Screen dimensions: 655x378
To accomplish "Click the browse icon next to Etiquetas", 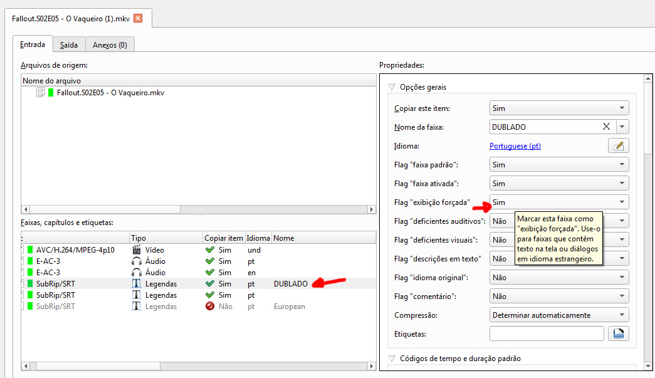I will (x=619, y=334).
